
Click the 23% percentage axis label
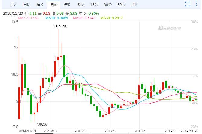point(194,49)
